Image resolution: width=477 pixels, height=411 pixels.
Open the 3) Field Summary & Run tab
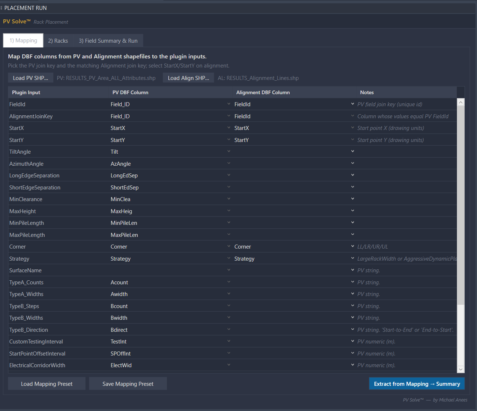108,41
